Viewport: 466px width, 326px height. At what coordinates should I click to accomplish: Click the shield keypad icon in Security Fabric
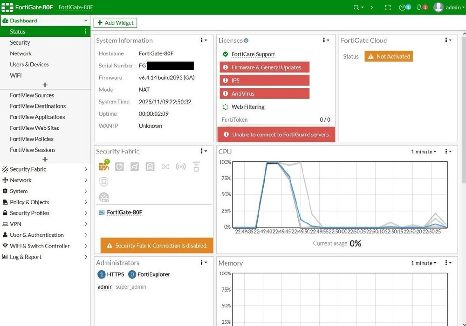(104, 181)
